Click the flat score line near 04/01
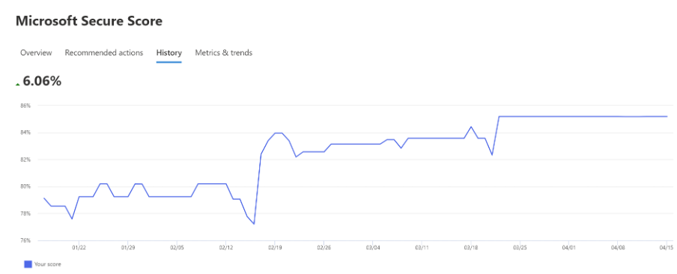 click(x=569, y=117)
